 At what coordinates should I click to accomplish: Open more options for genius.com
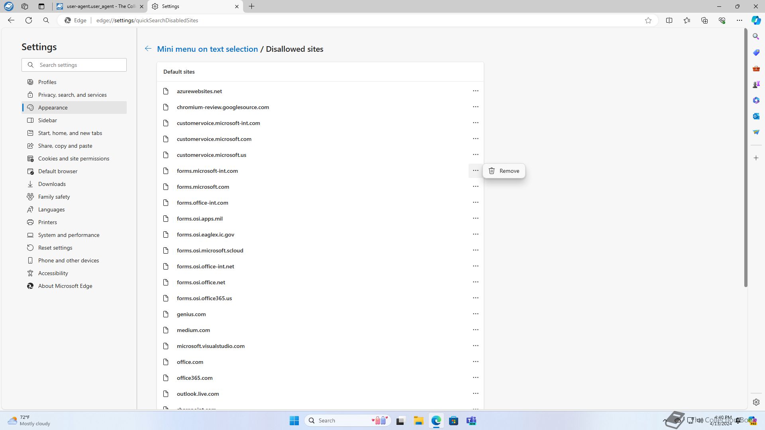point(475,314)
